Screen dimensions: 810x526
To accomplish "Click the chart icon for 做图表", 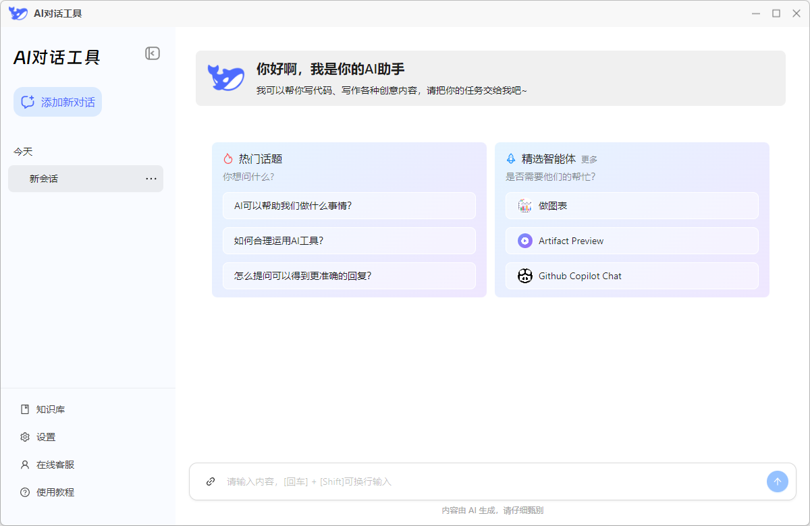I will tap(525, 206).
